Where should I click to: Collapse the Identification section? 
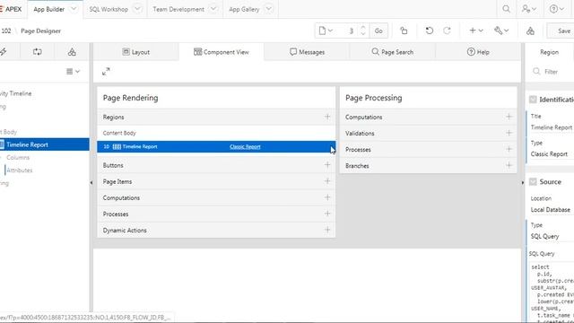point(533,100)
